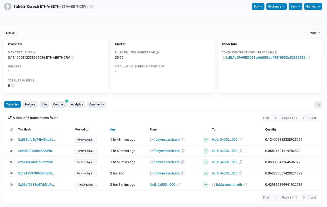The height and width of the screenshot is (207, 327).
Task: Click info icon next to total transfers
Action: [13, 86]
